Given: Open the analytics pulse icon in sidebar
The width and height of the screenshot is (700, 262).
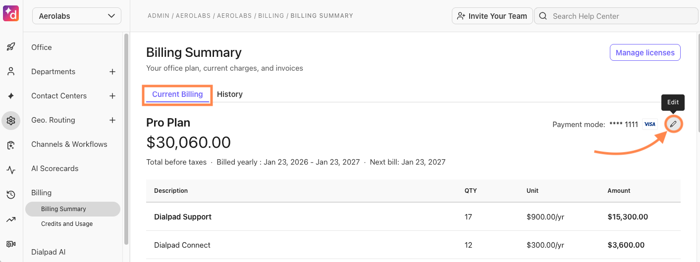Looking at the screenshot, I should (11, 170).
